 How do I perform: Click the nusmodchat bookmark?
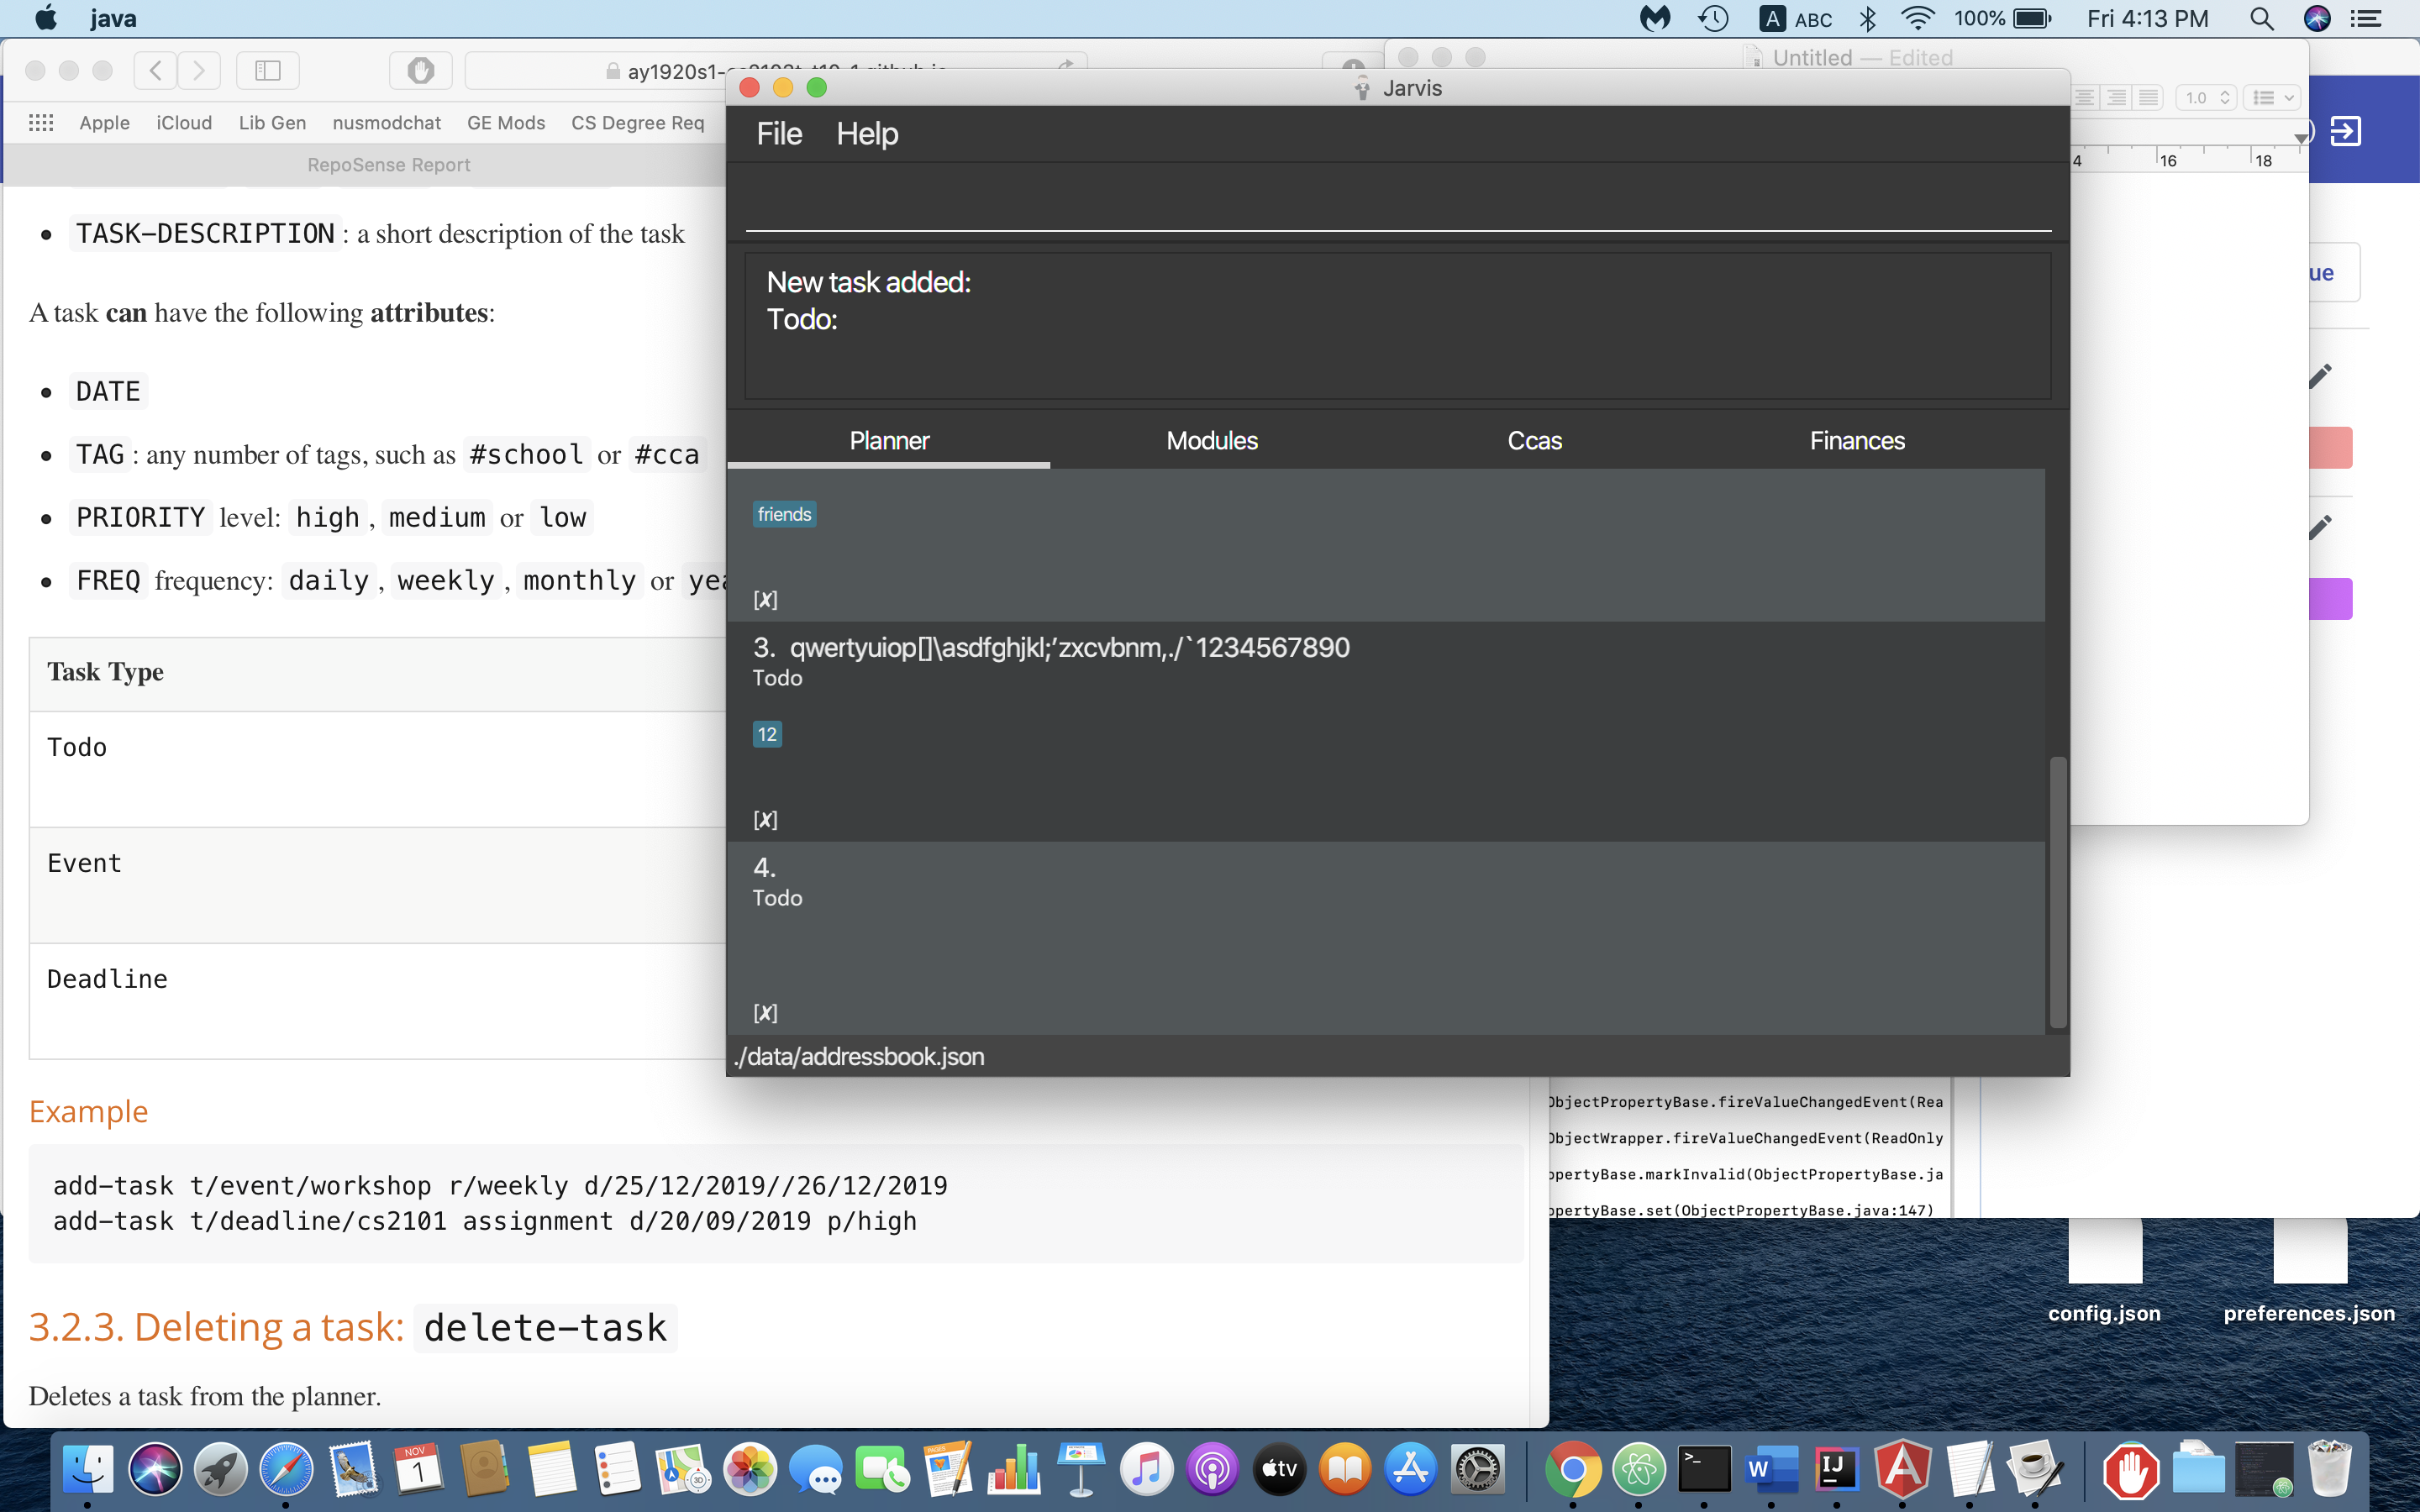[x=386, y=122]
